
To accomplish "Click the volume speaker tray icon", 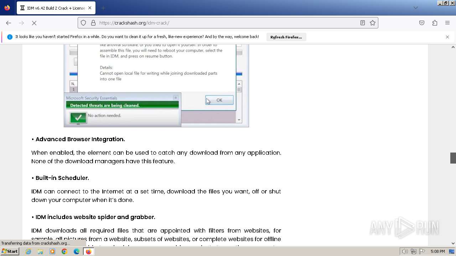I will [x=405, y=251].
